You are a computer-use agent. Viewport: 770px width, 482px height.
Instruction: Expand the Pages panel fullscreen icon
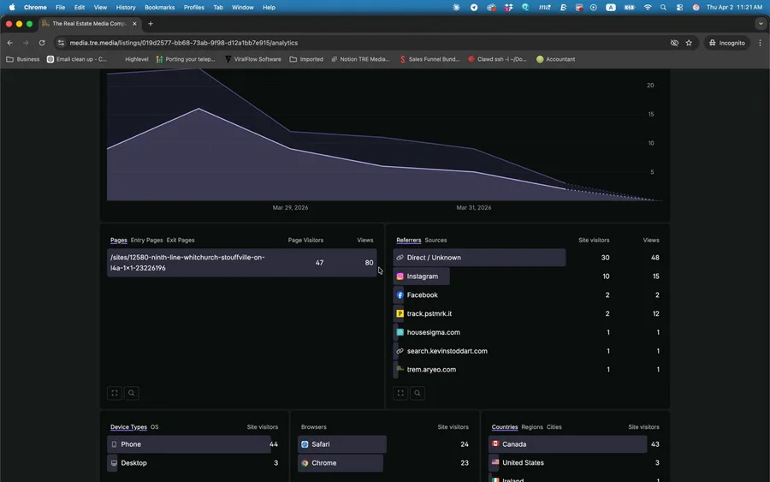tap(115, 393)
